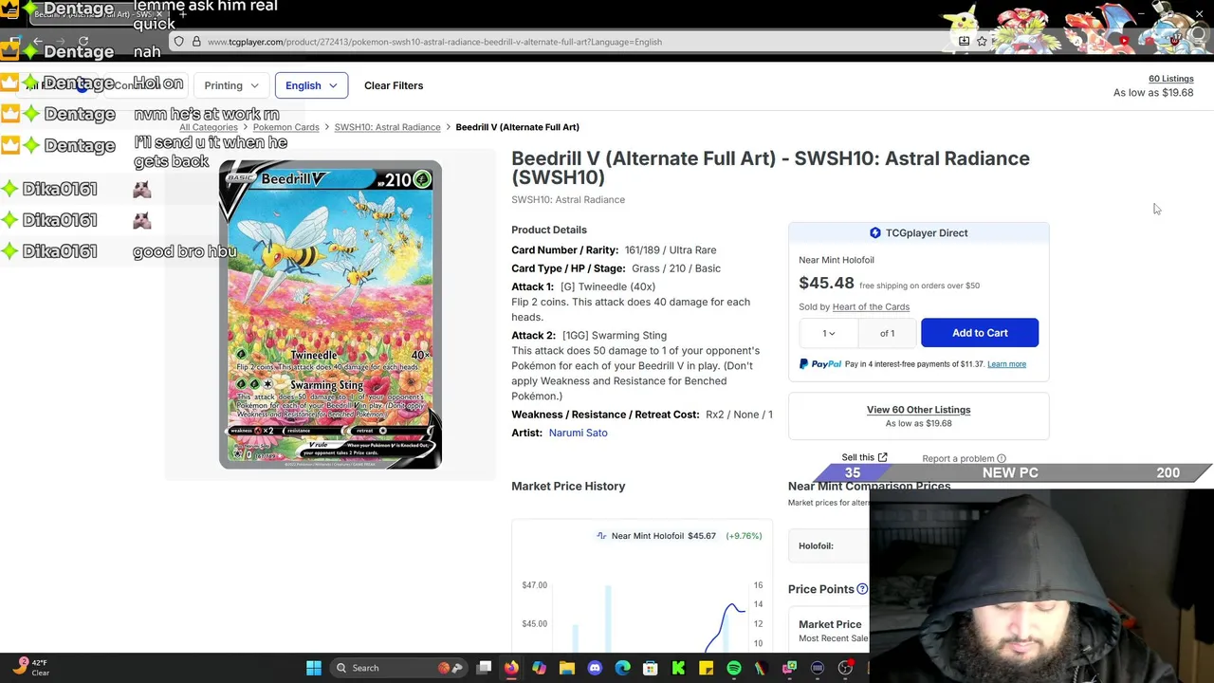Bookmark this page with the star icon
The height and width of the screenshot is (683, 1214).
point(982,42)
